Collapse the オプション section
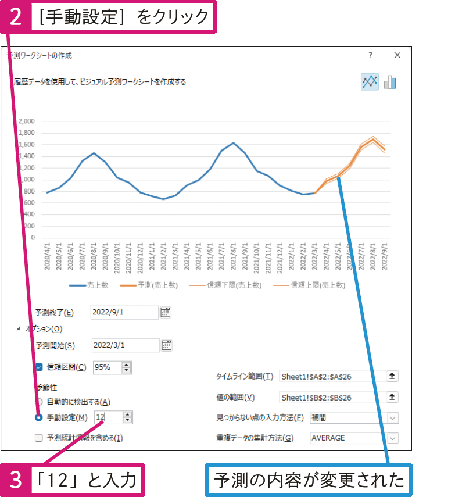Screen dimensions: 455x497 click(18, 329)
